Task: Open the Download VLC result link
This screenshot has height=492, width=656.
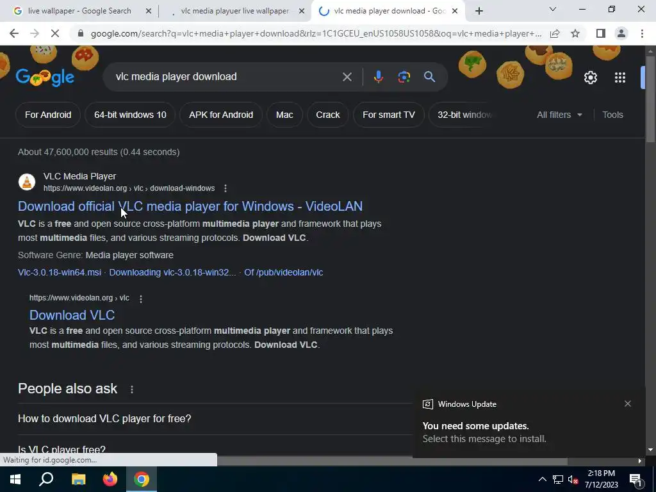Action: pyautogui.click(x=72, y=315)
